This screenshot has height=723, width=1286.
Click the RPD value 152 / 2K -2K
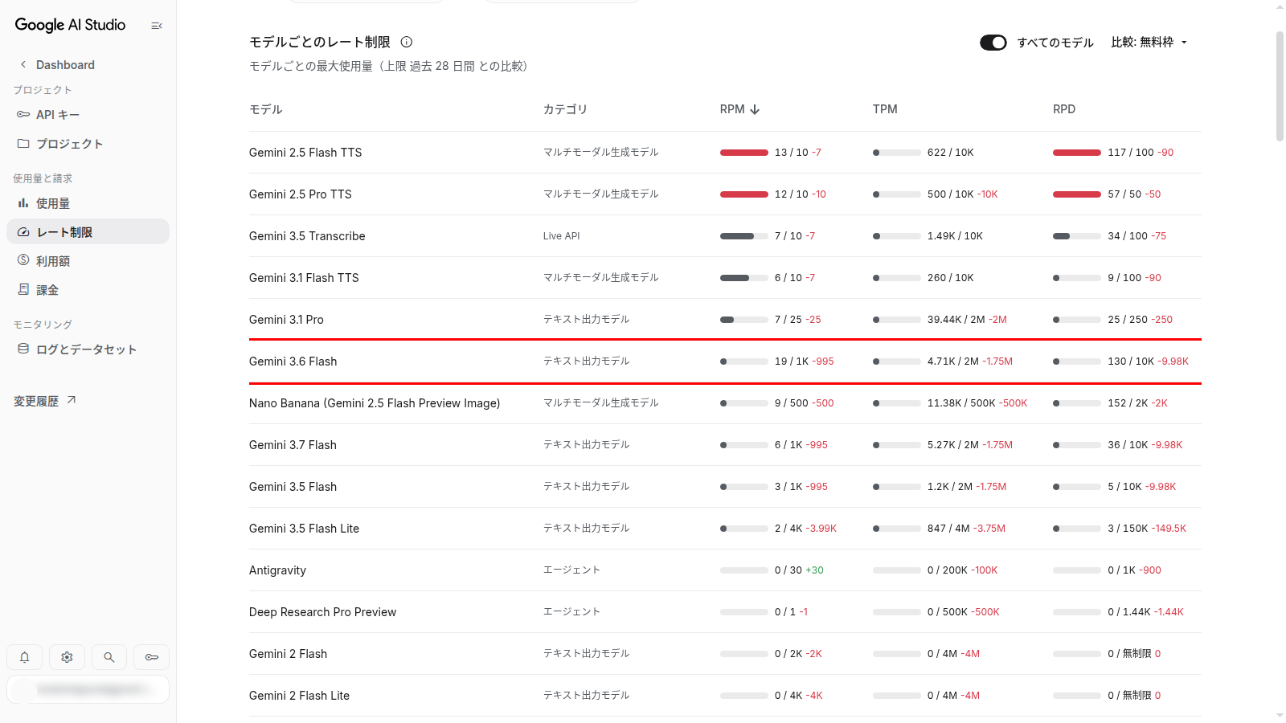1137,403
